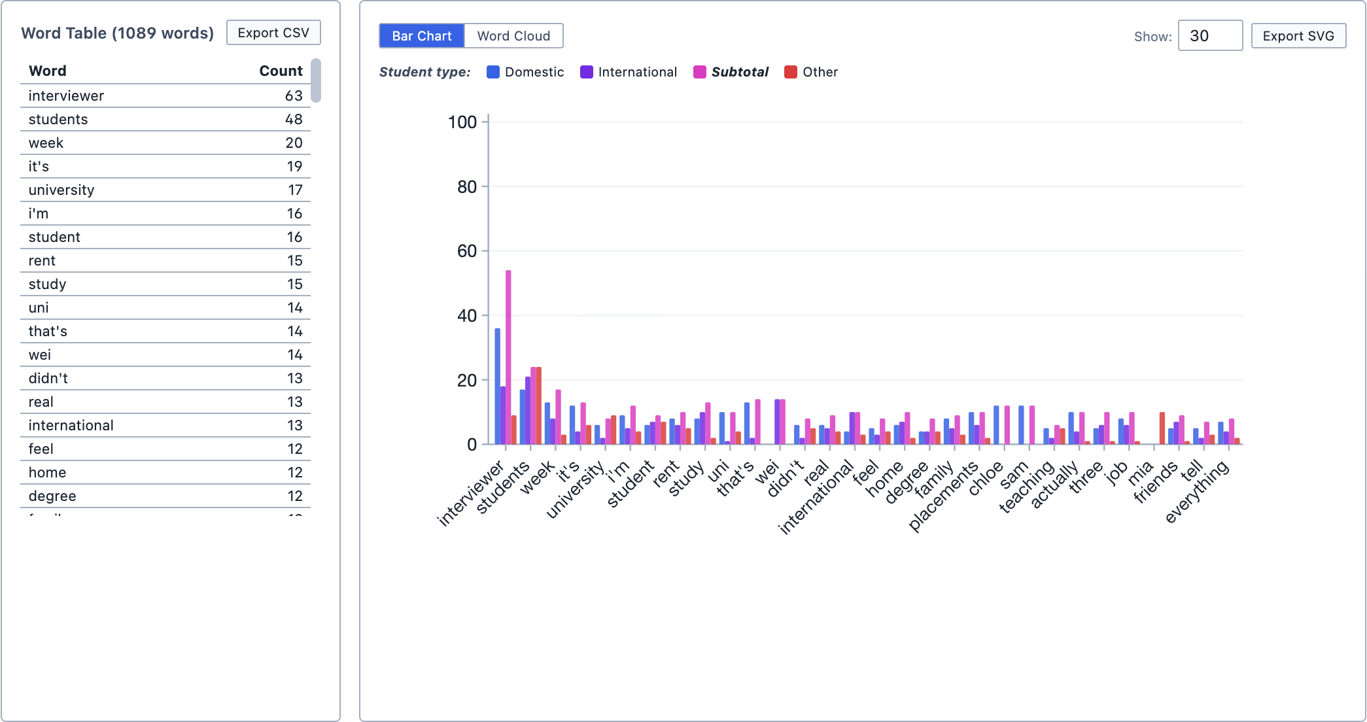1367x722 pixels.
Task: Click the tall pink interviewer Subtotal bar
Action: pos(508,358)
